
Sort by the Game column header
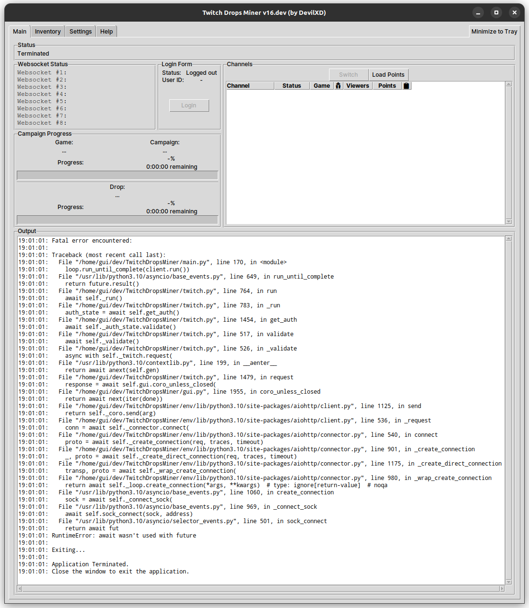[x=322, y=86]
